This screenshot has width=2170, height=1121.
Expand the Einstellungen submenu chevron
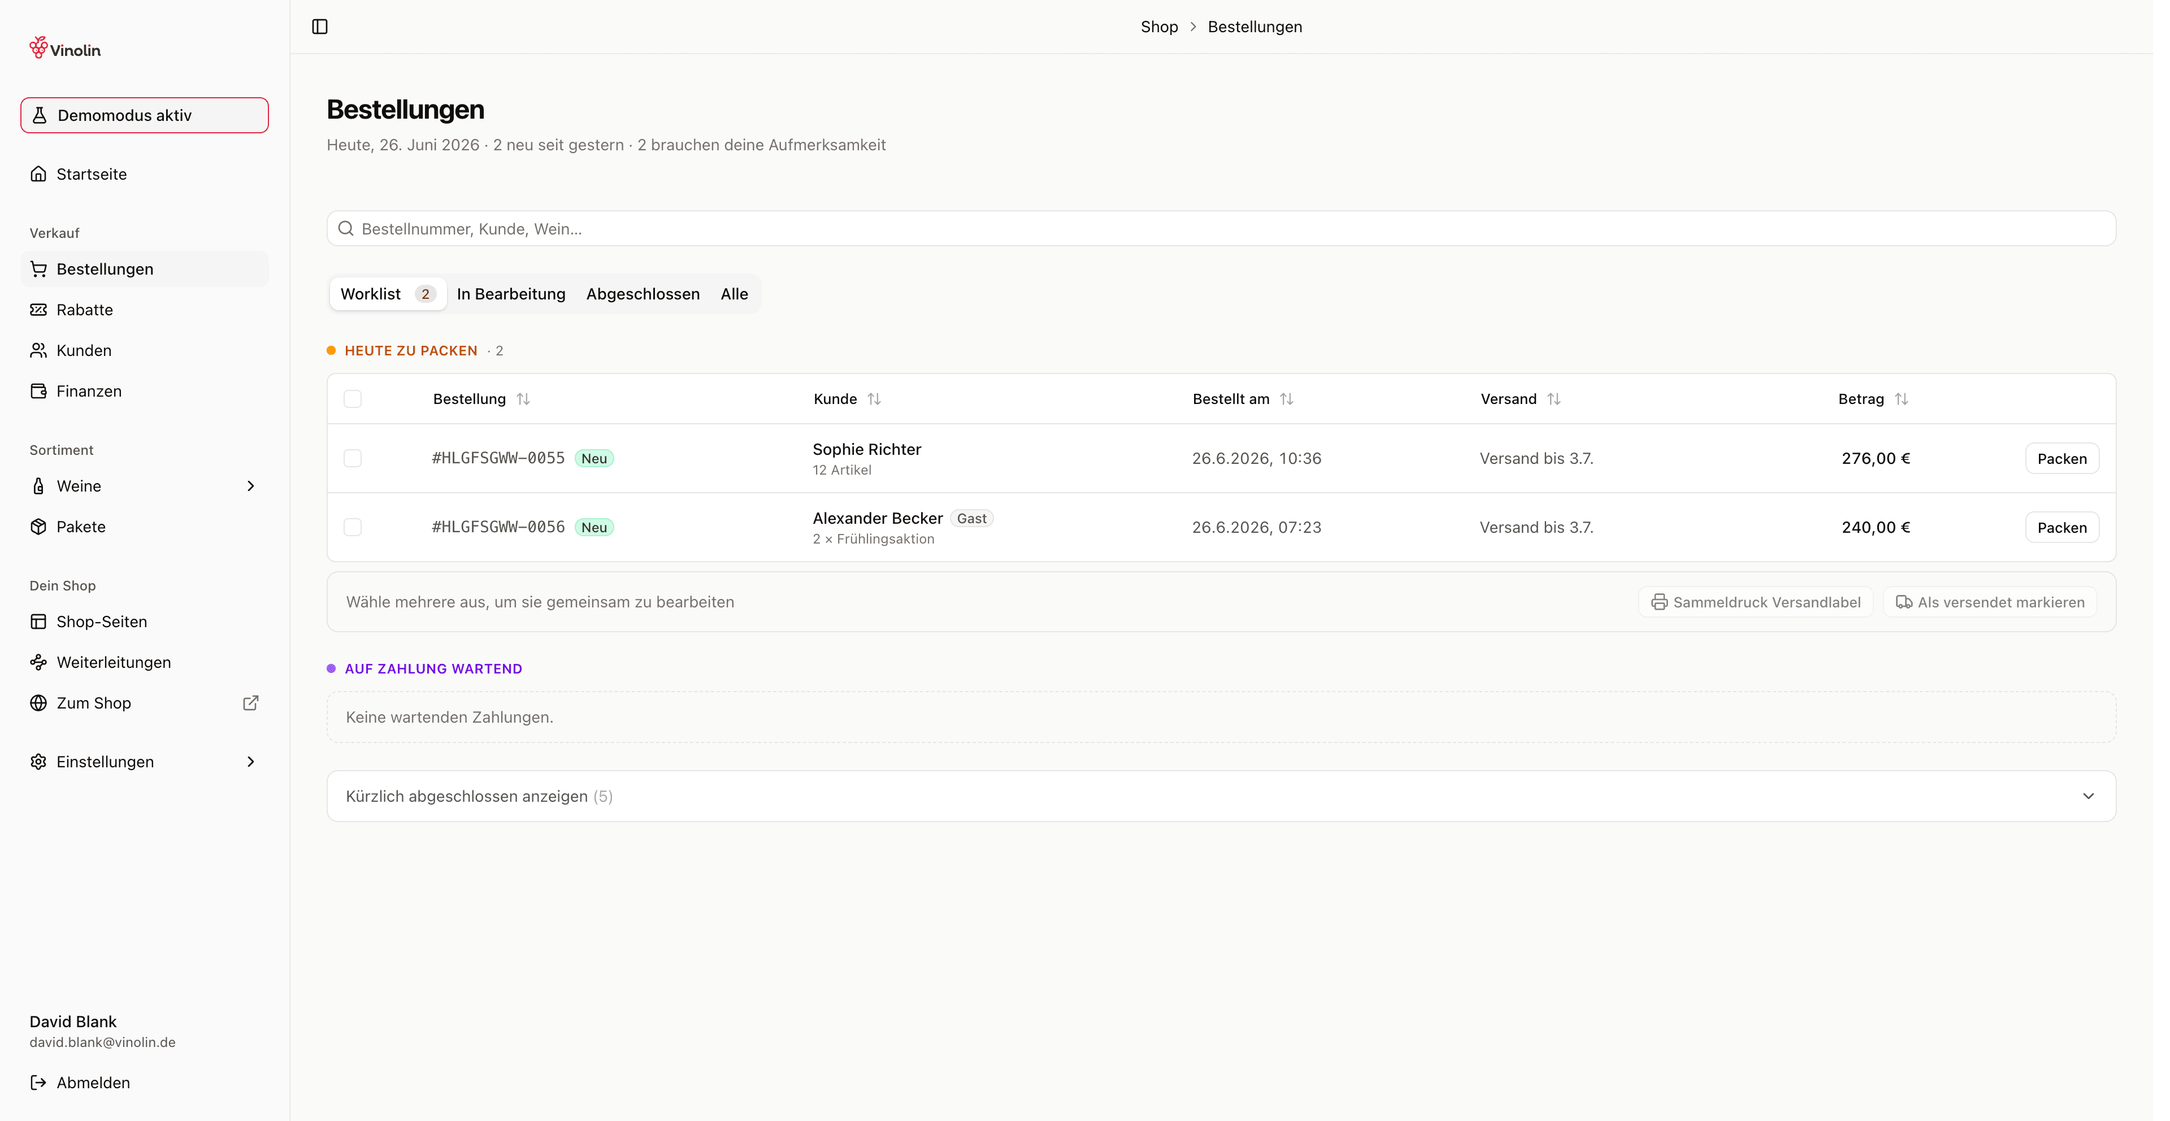coord(250,762)
